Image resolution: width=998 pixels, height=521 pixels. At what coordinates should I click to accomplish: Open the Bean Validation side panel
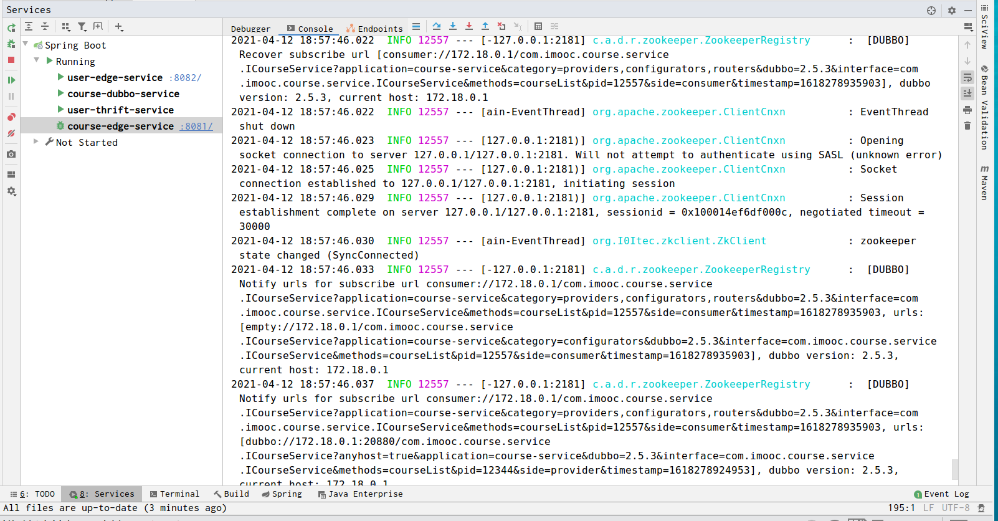point(984,107)
